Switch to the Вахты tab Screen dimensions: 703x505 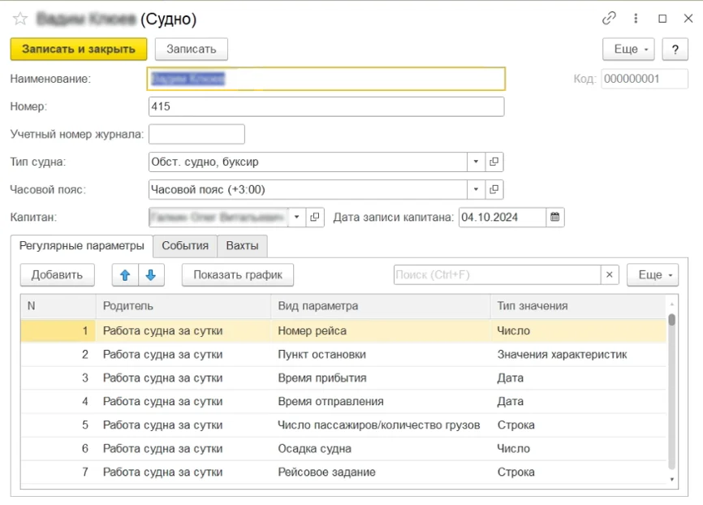(243, 245)
